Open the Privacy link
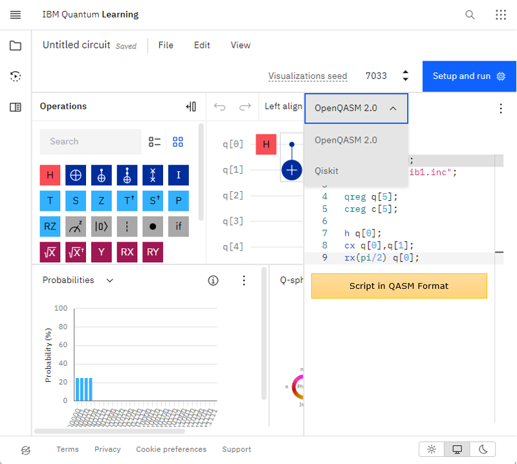Image resolution: width=517 pixels, height=464 pixels. (x=107, y=449)
